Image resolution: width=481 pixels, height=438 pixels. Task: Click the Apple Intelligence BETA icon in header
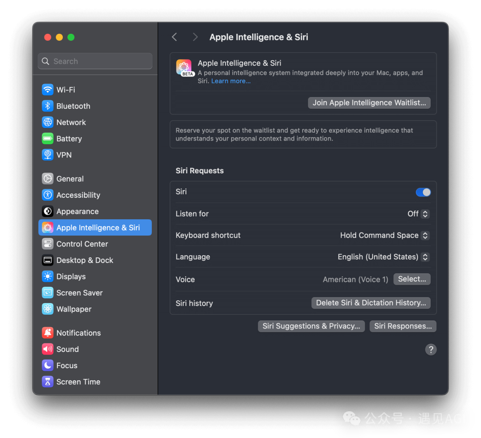pos(184,68)
